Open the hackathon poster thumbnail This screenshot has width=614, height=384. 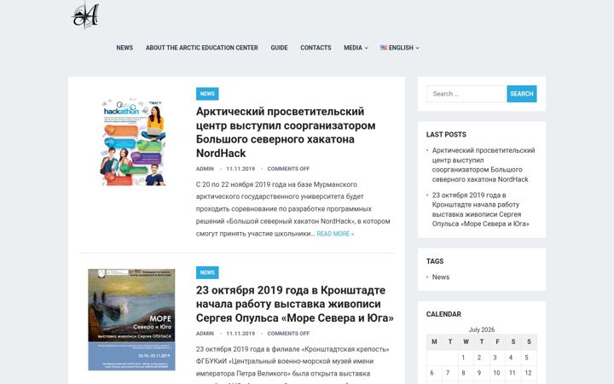(132, 143)
